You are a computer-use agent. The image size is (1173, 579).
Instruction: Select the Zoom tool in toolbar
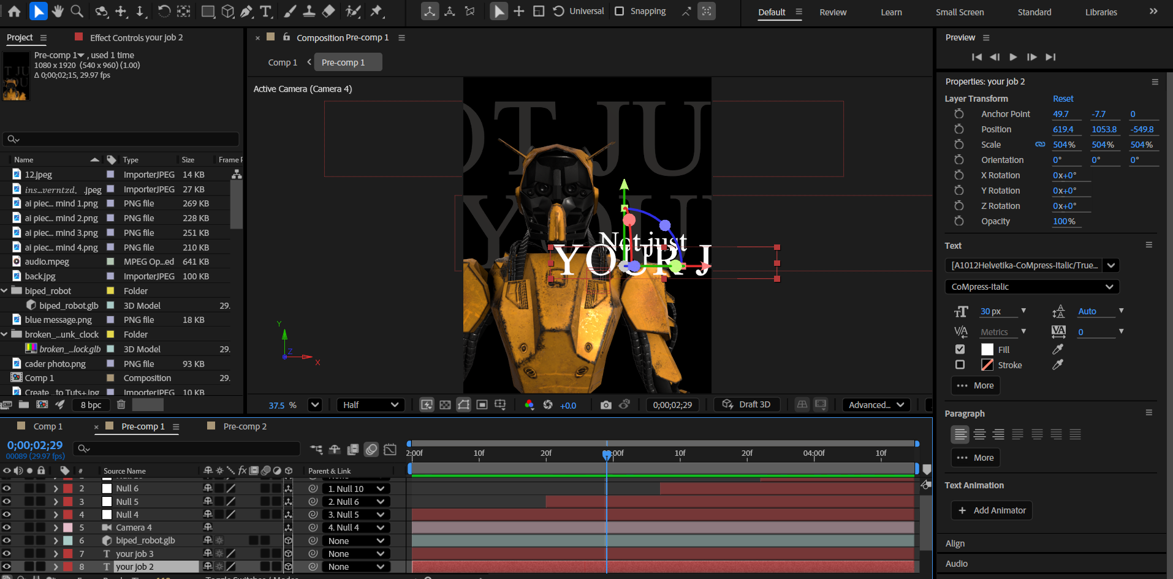(77, 11)
